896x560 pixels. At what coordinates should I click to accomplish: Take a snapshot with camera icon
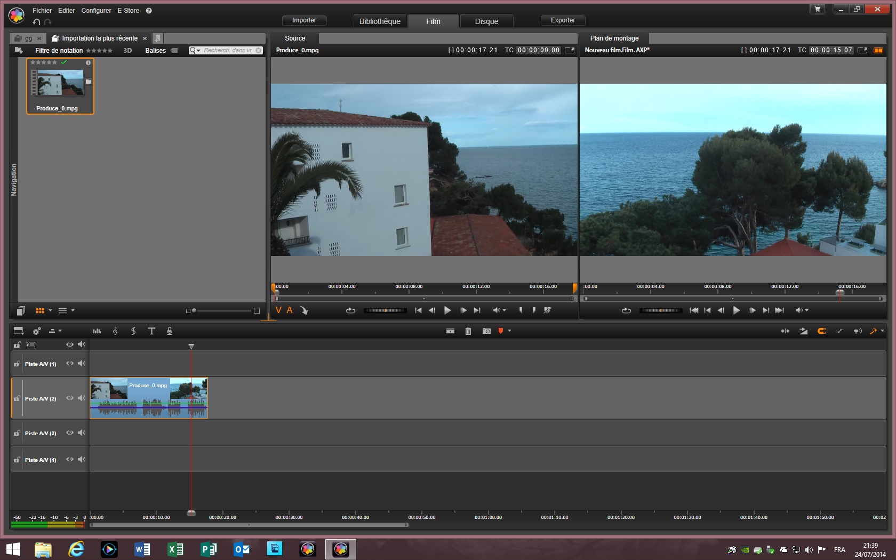(x=486, y=331)
